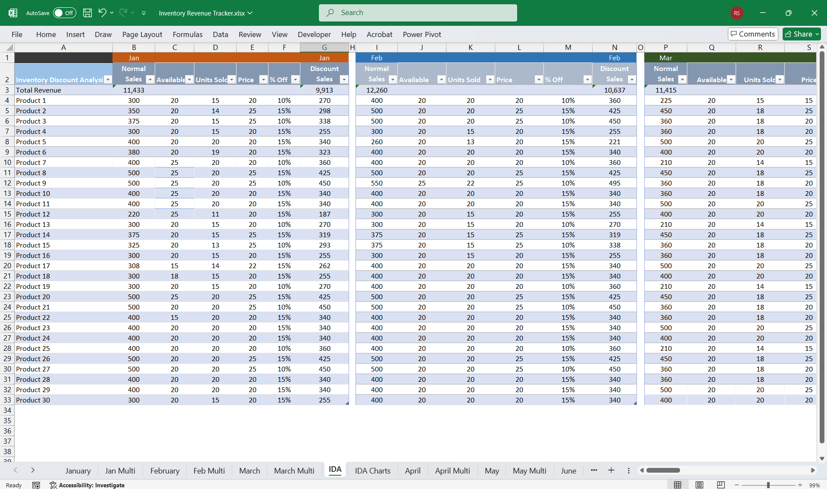Open Jan Available filter dropdown
This screenshot has height=489, width=827.
click(x=189, y=80)
